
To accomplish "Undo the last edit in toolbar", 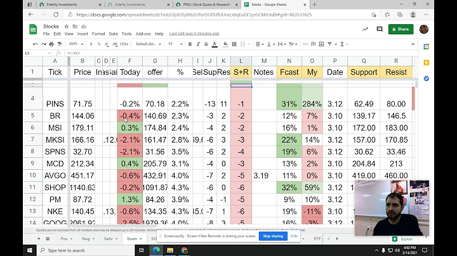I will click(36, 44).
